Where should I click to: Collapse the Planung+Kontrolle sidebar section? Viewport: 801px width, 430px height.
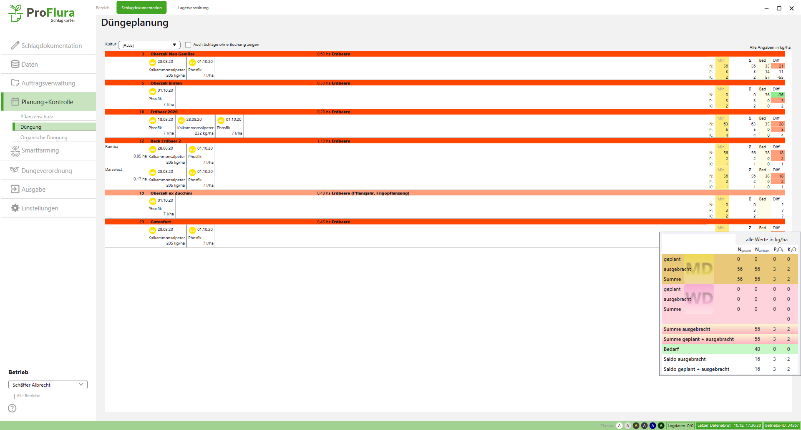[x=48, y=102]
